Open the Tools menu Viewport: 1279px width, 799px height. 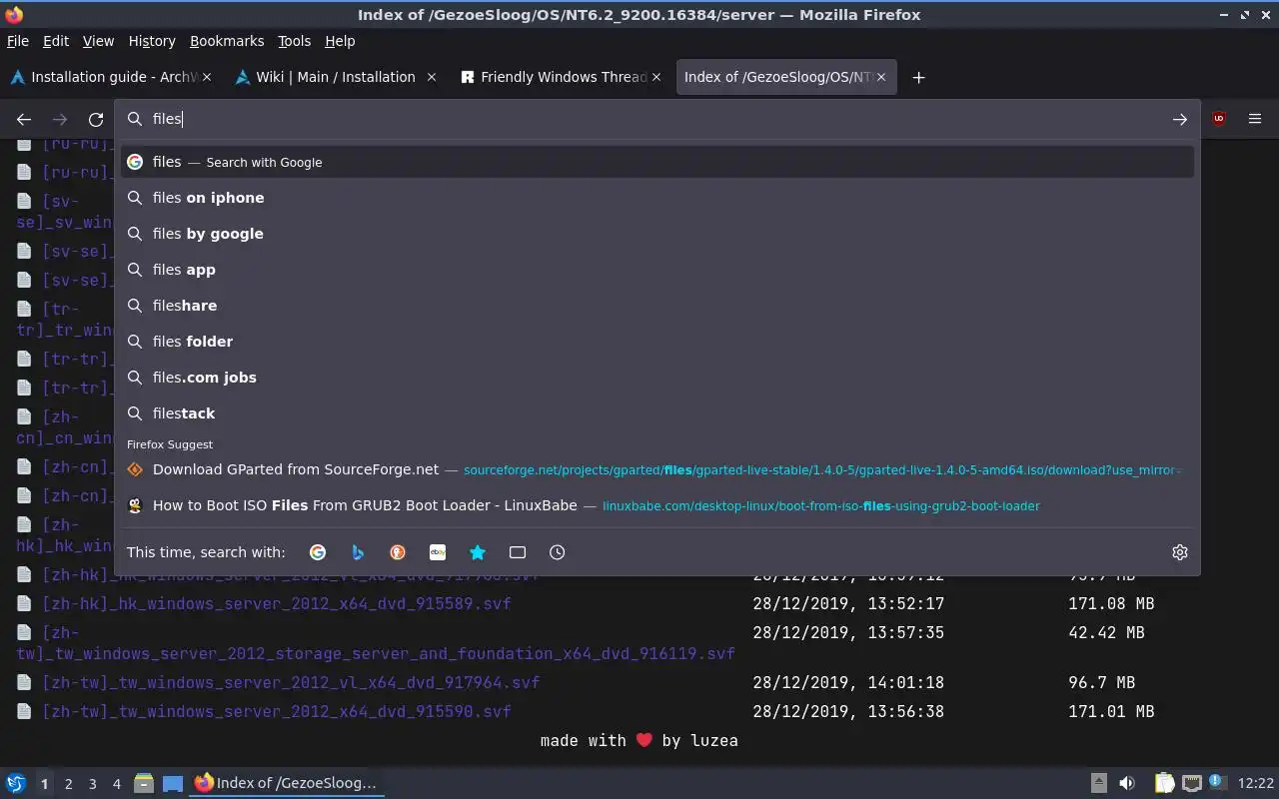tap(294, 41)
